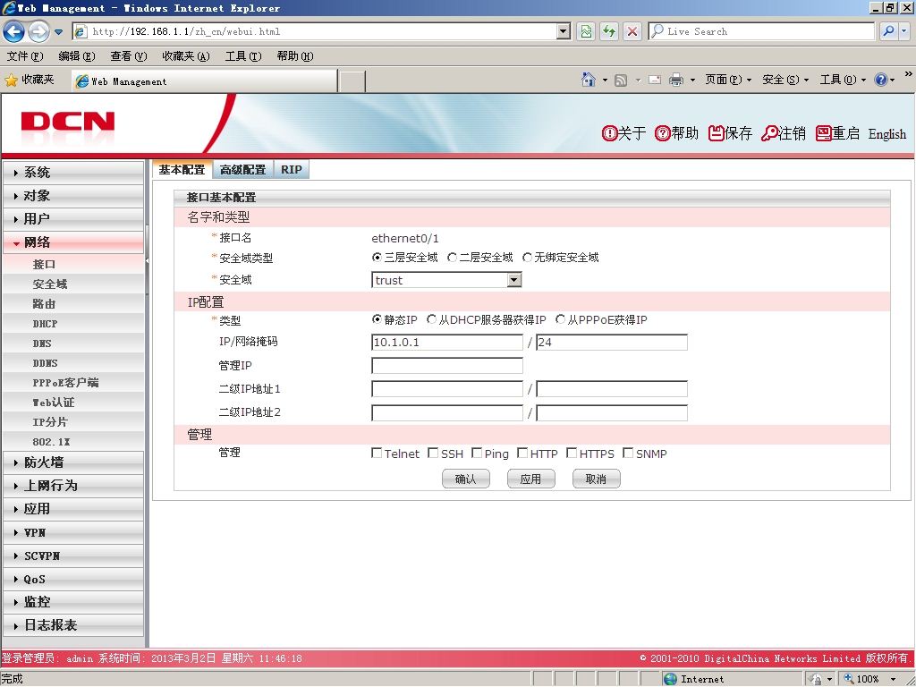Expand the VPN sidebar section
The height and width of the screenshot is (687, 916).
(73, 533)
